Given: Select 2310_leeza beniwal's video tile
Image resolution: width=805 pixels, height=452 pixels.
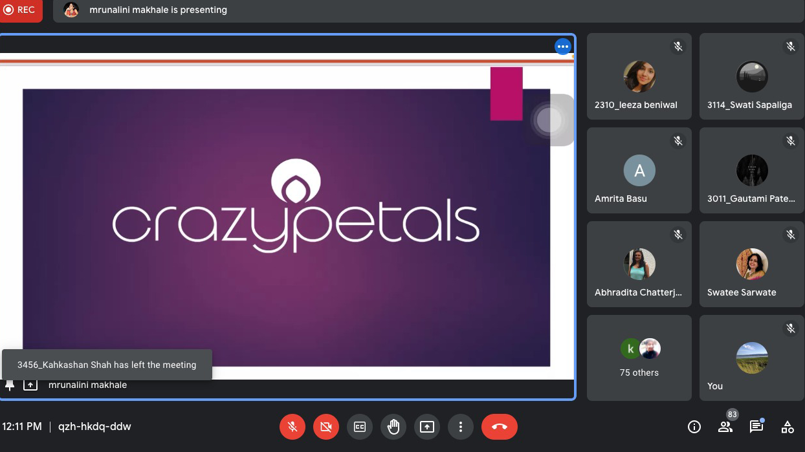Looking at the screenshot, I should pyautogui.click(x=639, y=76).
